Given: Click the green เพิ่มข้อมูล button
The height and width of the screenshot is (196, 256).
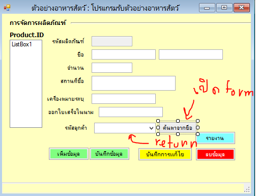Looking at the screenshot, I should point(69,154).
